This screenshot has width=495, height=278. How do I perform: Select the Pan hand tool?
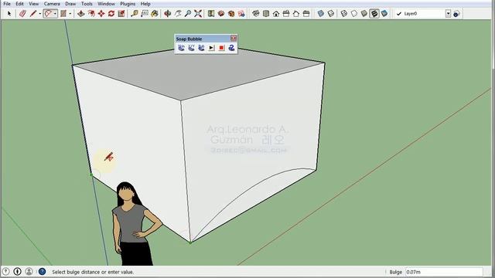[x=178, y=14]
